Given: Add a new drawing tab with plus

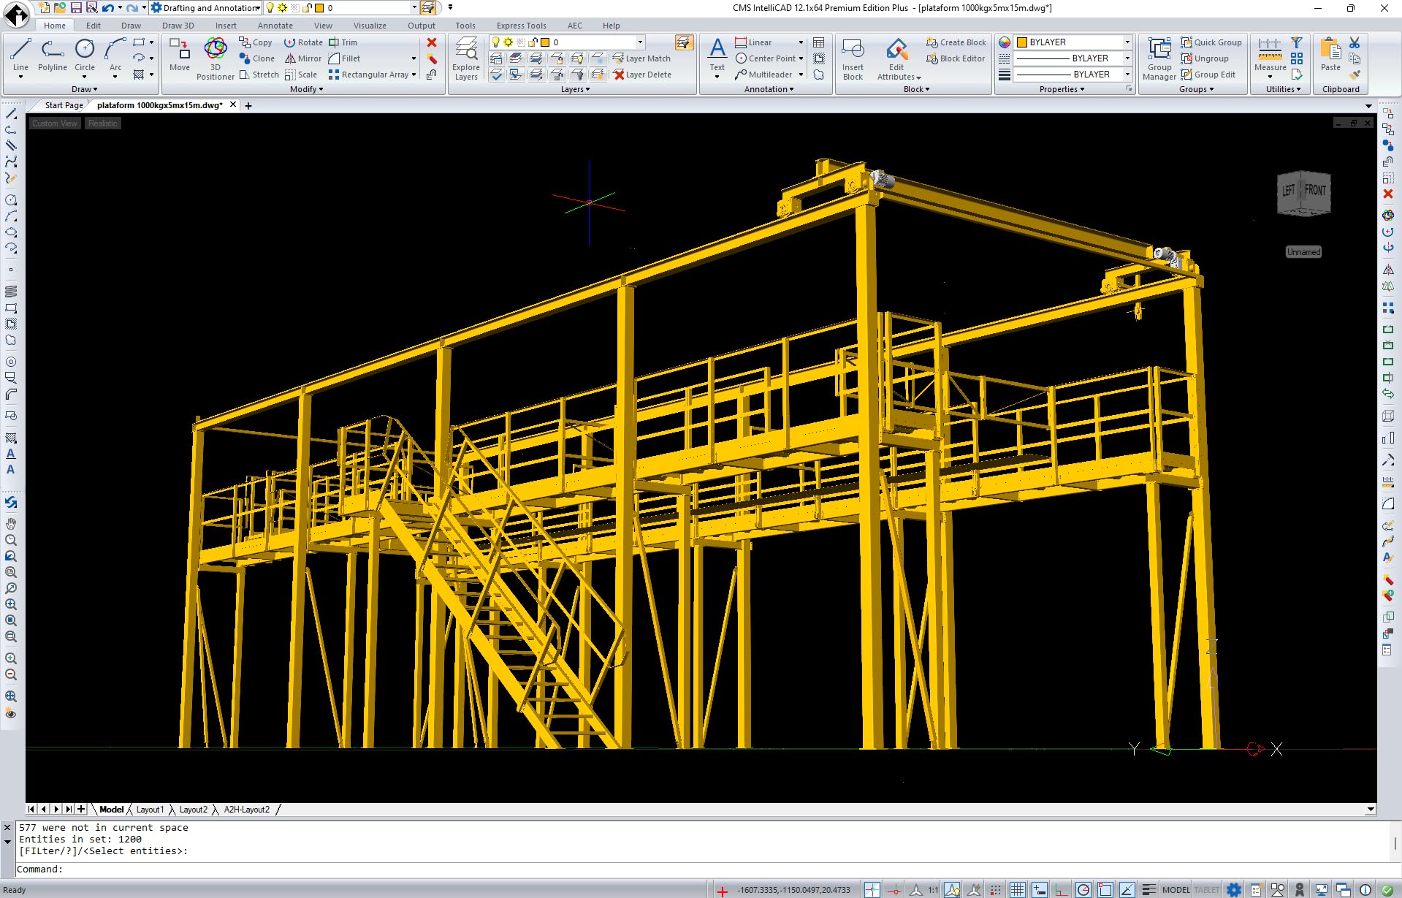Looking at the screenshot, I should point(248,106).
